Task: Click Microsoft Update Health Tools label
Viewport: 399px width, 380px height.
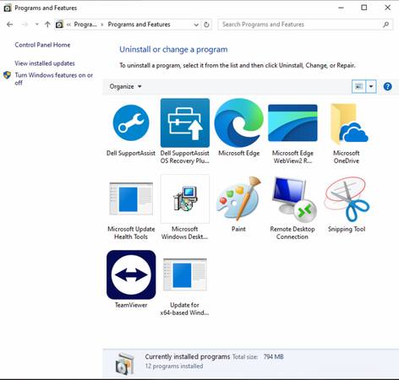Action: 131,233
